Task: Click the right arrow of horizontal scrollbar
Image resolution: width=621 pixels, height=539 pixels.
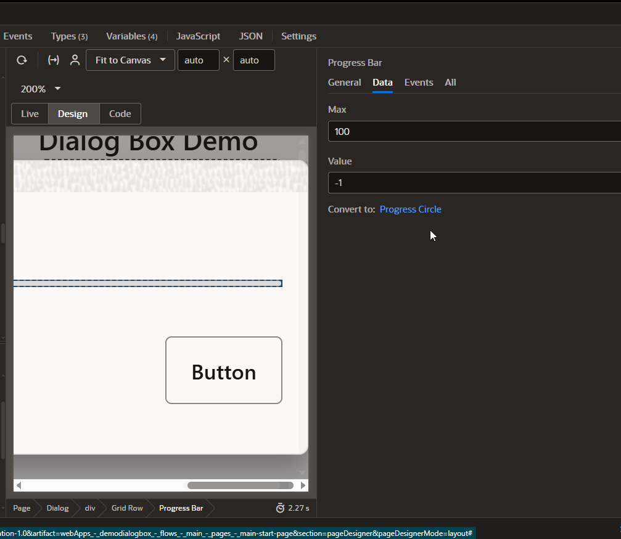Action: tap(303, 485)
